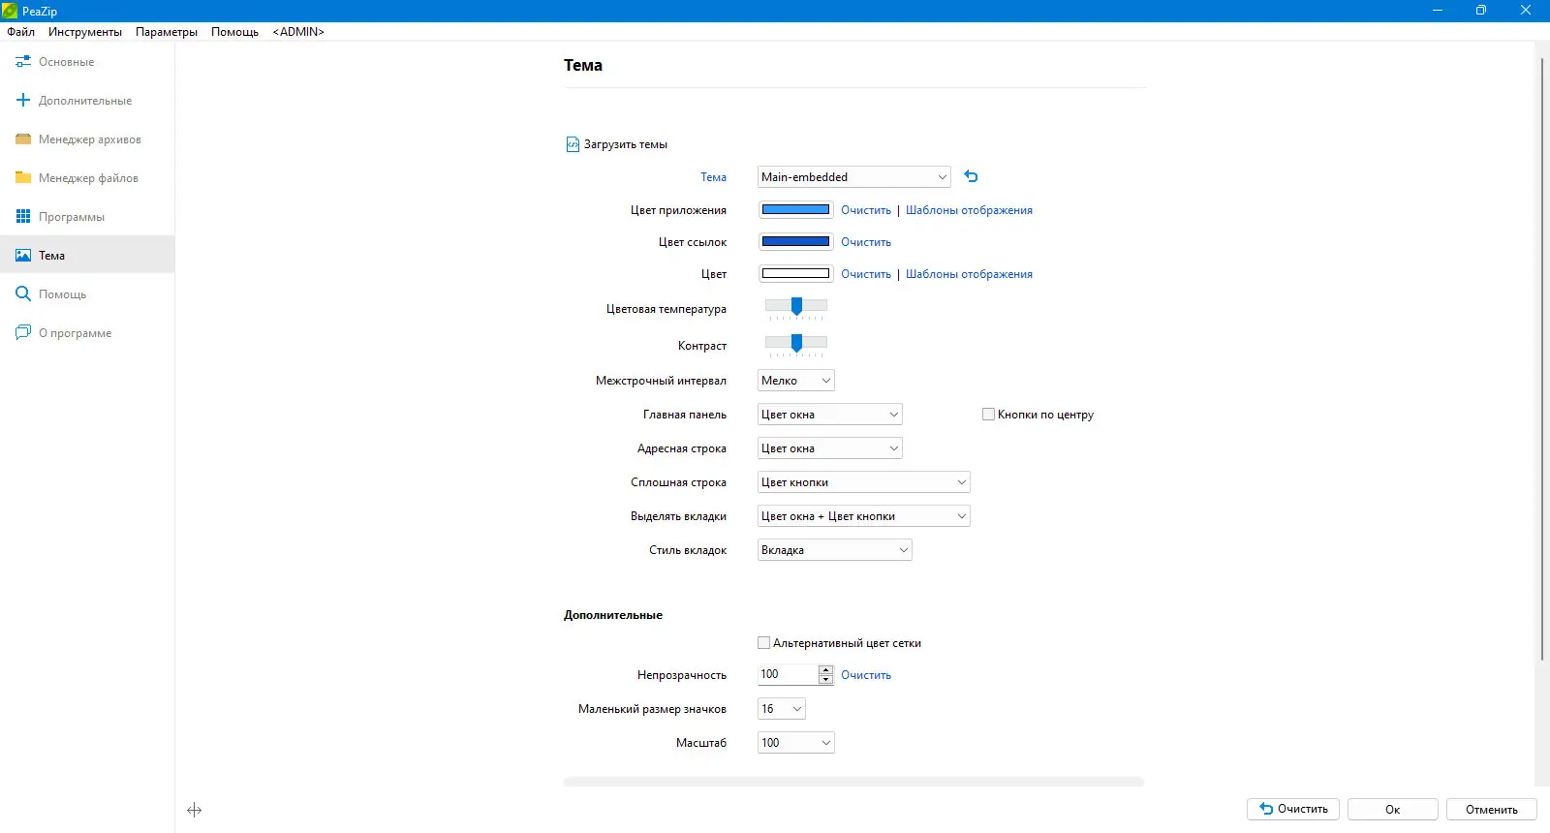Click the bottom Очистить button

1293,809
